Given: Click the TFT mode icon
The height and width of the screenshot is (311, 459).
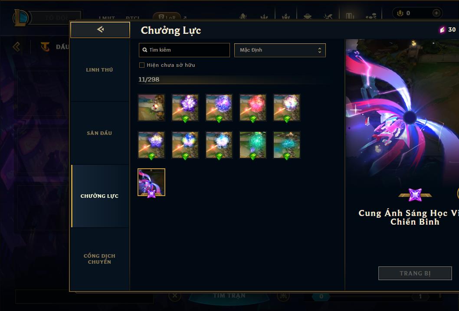Looking at the screenshot, I should click(x=45, y=46).
